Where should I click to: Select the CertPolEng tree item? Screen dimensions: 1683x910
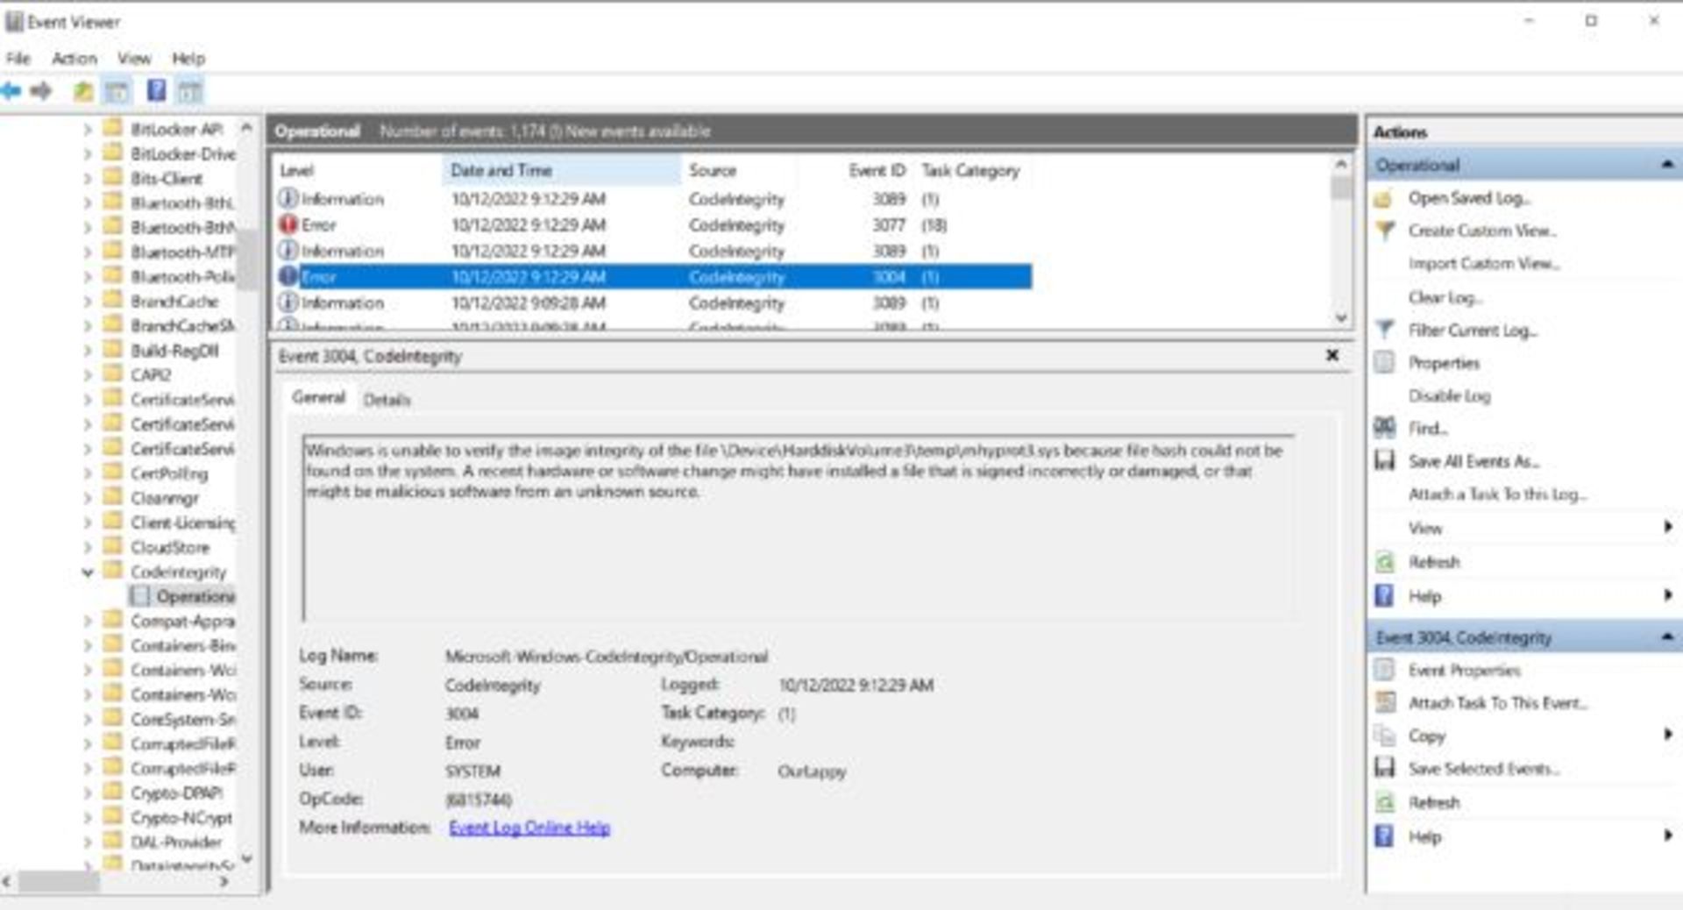(x=169, y=473)
